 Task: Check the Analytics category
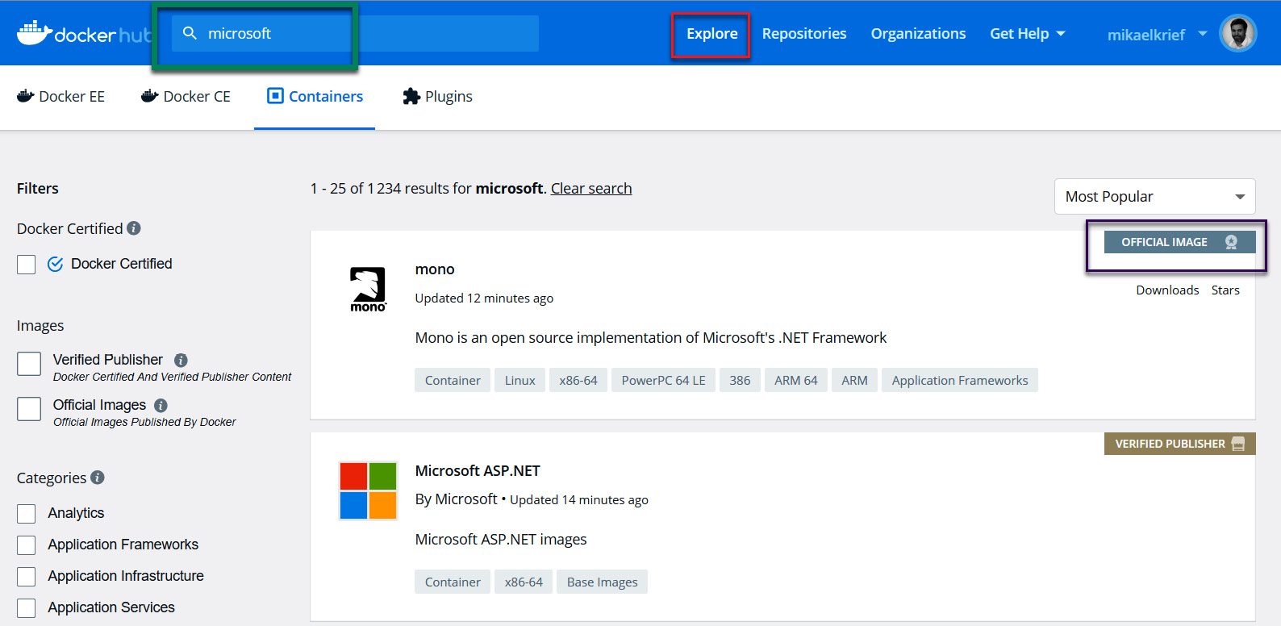click(x=27, y=514)
